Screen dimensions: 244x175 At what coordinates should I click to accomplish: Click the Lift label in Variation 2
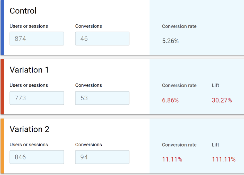pyautogui.click(x=215, y=145)
